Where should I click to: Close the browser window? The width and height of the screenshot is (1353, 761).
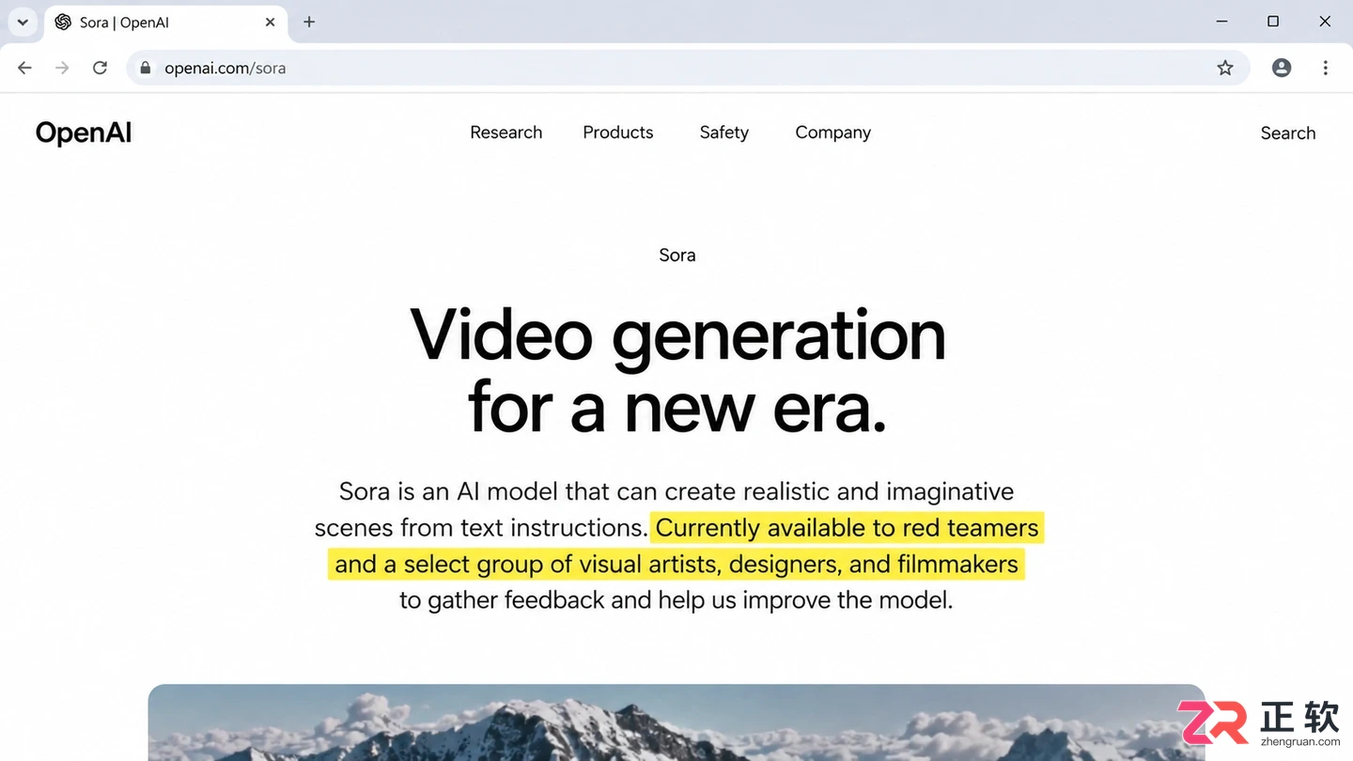pos(1325,22)
